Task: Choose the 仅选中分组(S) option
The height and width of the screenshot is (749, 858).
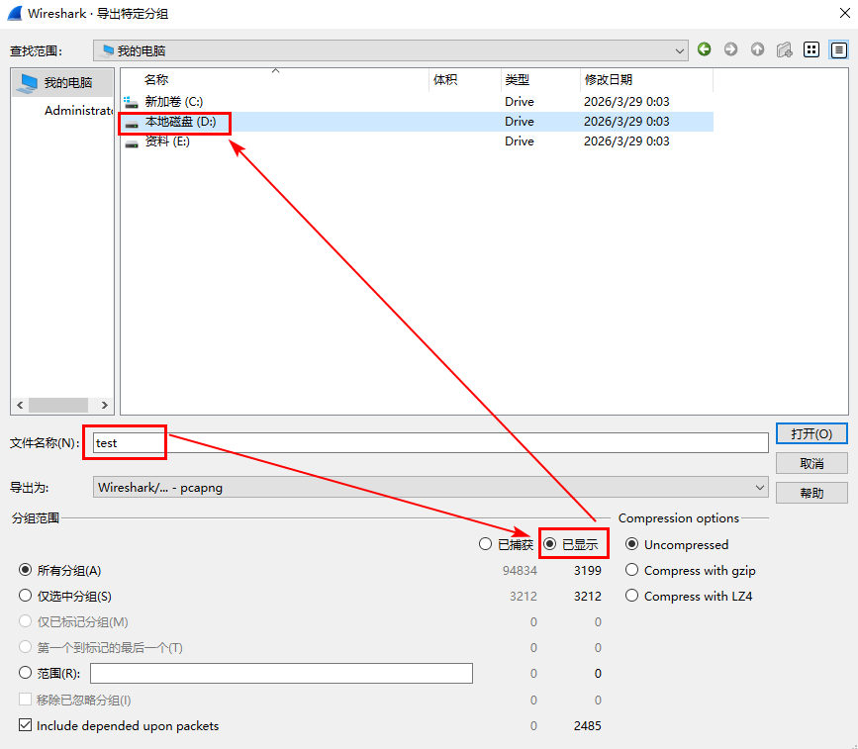Action: point(26,597)
